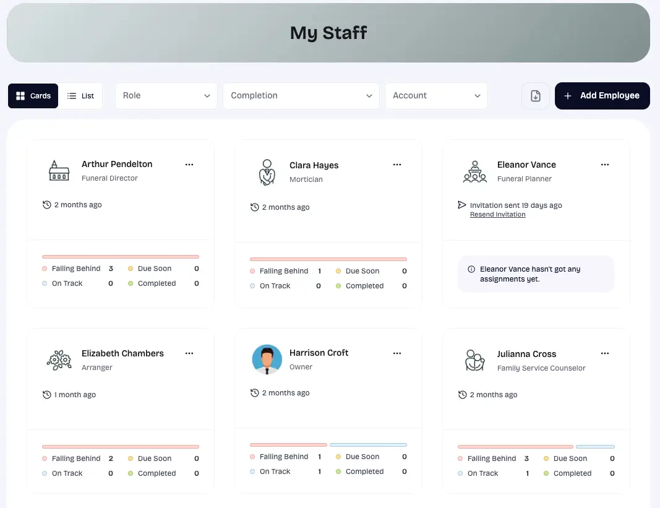Click Elizabeth Chambers' red progress bar

click(x=121, y=447)
